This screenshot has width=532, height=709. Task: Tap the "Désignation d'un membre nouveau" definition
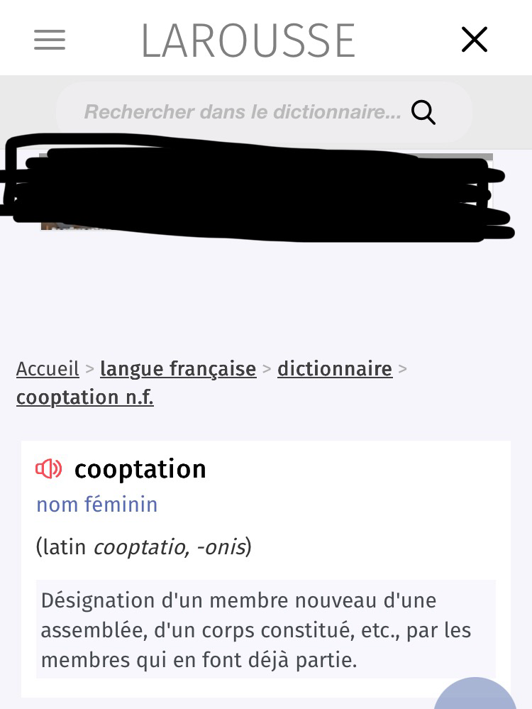[256, 630]
